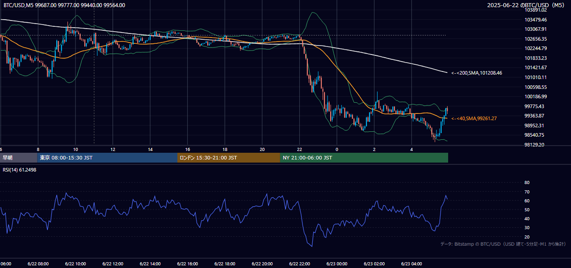Click time axis label 6/22 10:00

pos(76,264)
